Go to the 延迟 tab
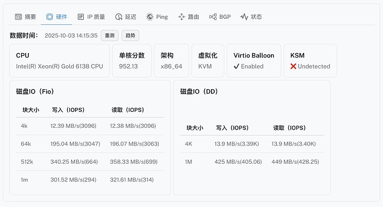Viewport: 383px width, 207px height. pos(125,17)
